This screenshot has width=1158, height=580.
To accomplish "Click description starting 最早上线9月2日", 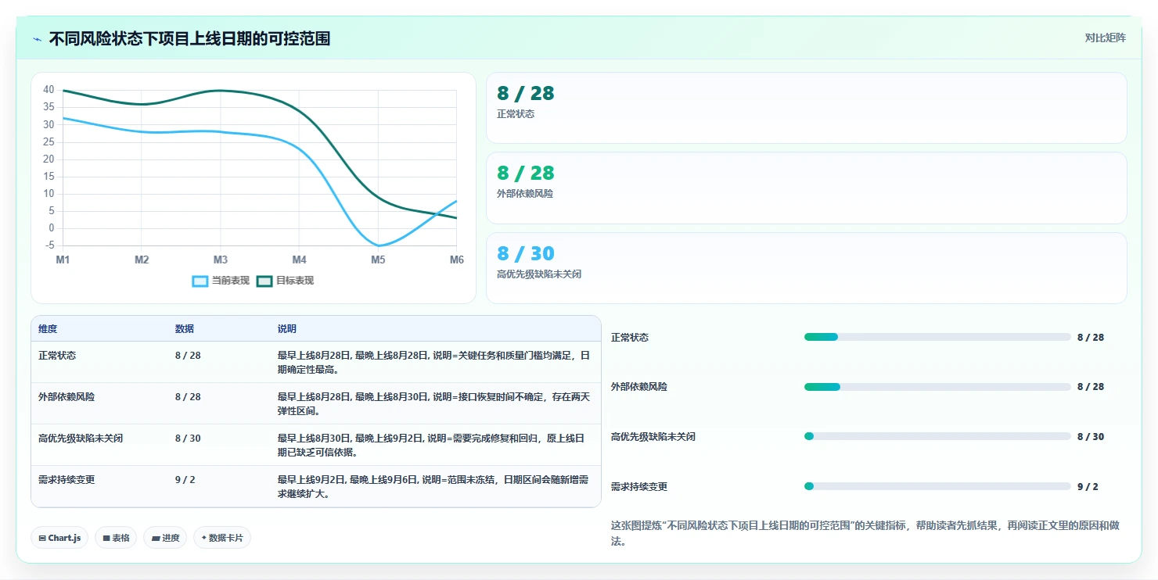I will tap(433, 487).
